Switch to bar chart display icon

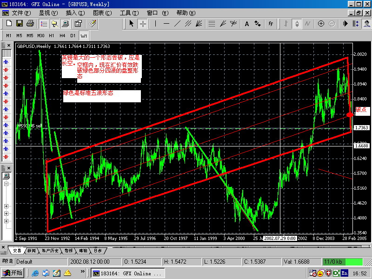pos(286,24)
